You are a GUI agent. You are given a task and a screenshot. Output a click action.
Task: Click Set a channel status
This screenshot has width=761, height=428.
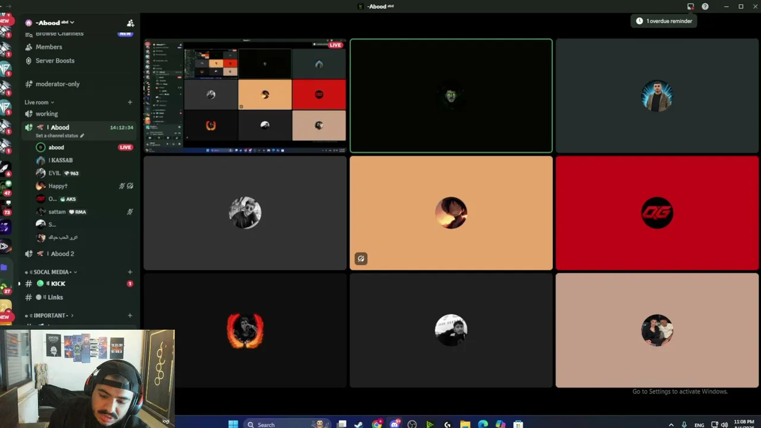[59, 136]
